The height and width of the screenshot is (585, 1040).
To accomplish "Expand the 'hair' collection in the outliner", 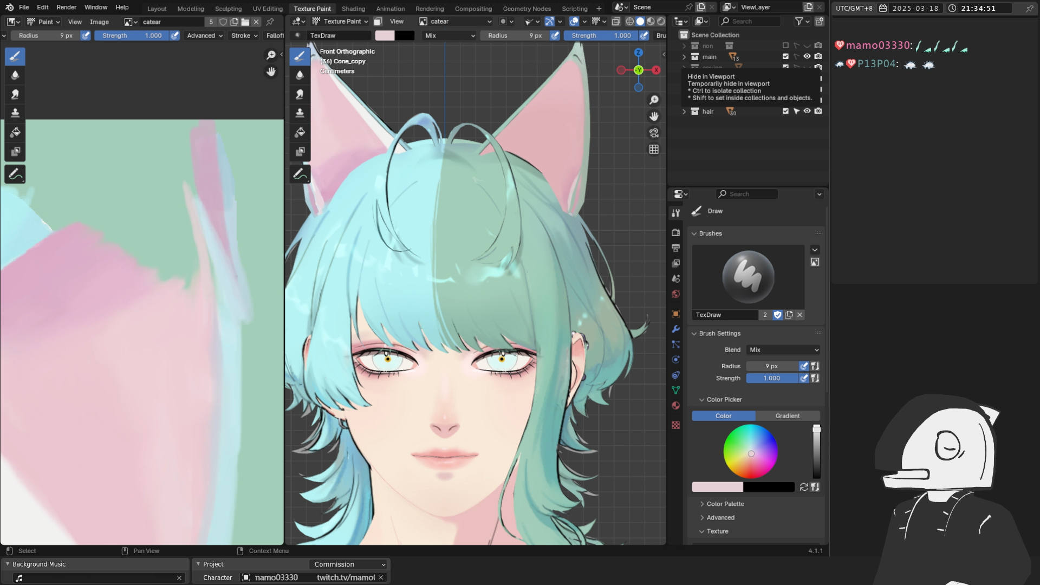I will (684, 112).
